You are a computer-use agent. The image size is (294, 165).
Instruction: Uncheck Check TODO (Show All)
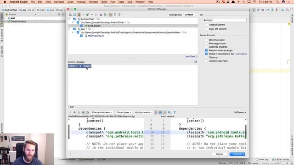(x=206, y=54)
